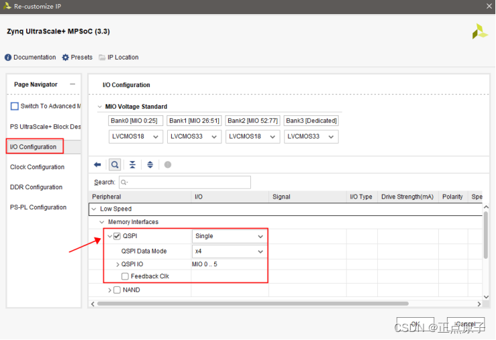Click the blue back arrow toolbar icon
496x340 pixels.
[97, 164]
